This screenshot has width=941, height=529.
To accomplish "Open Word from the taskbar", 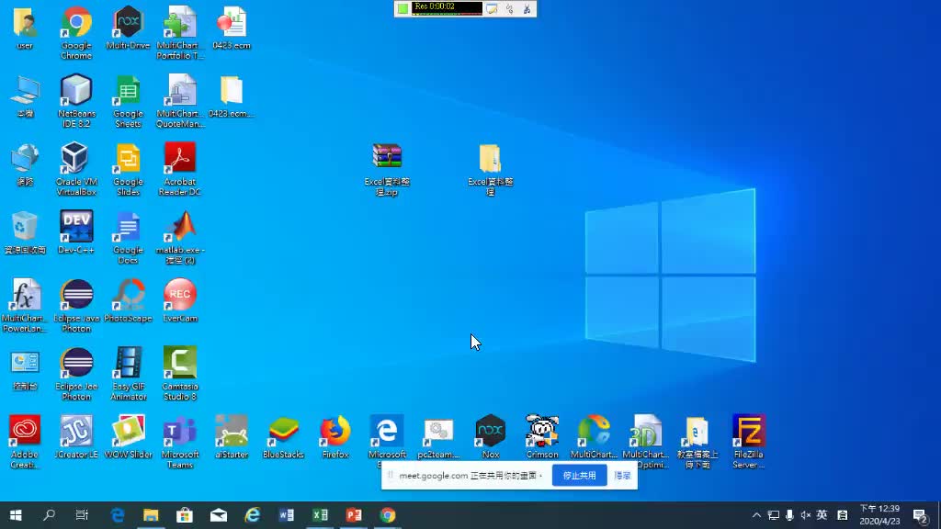I will (x=287, y=515).
